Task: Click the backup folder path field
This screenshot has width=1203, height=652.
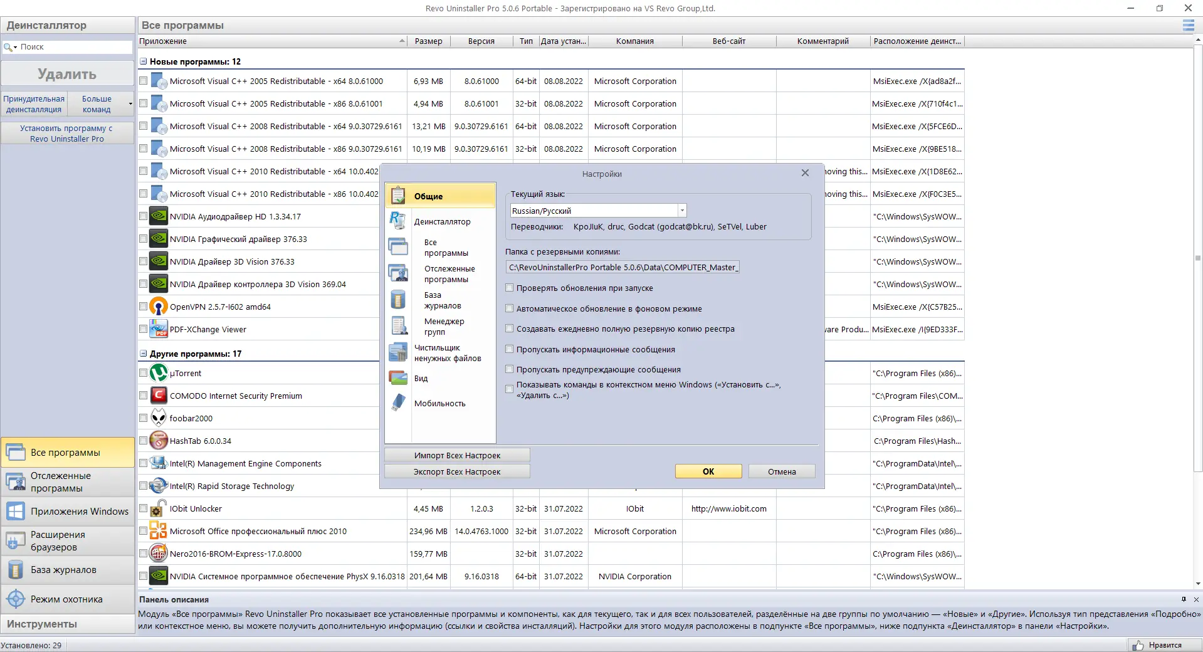Action: [623, 267]
